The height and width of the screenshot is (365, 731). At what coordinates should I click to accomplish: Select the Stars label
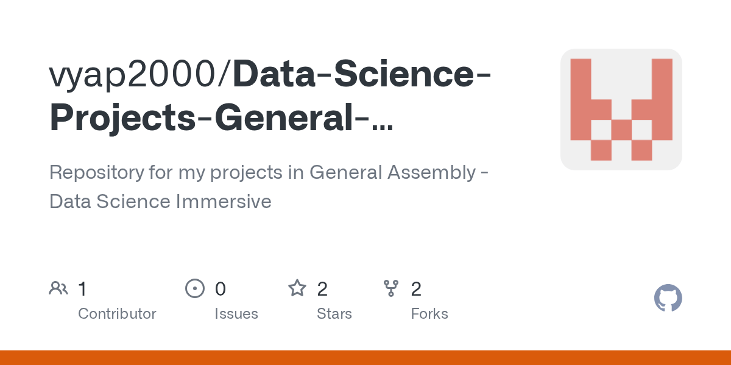coord(334,314)
